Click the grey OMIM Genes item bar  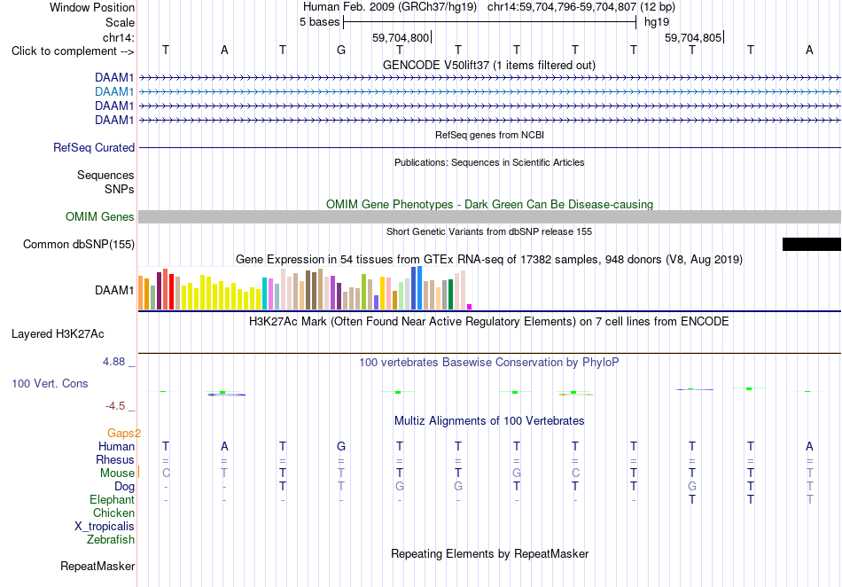pos(490,216)
